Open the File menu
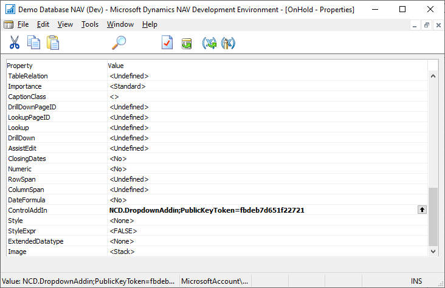This screenshot has width=445, height=288. point(23,24)
